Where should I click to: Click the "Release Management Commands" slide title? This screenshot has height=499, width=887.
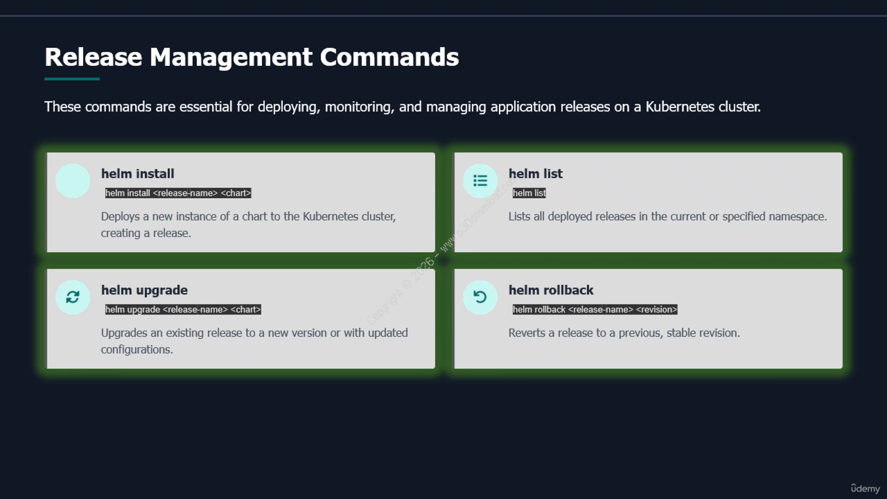click(252, 57)
